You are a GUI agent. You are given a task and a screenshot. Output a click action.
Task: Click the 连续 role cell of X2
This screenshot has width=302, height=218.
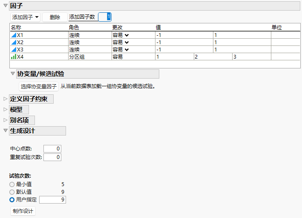click(x=90, y=42)
